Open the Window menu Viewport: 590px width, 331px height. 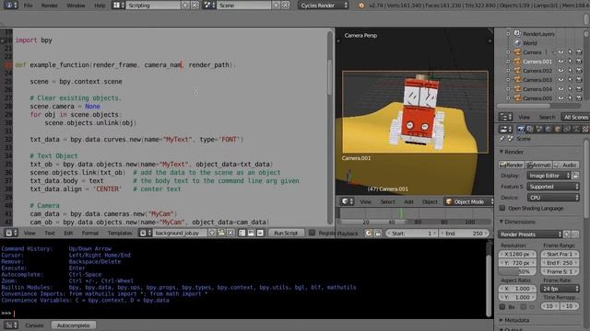coord(76,6)
